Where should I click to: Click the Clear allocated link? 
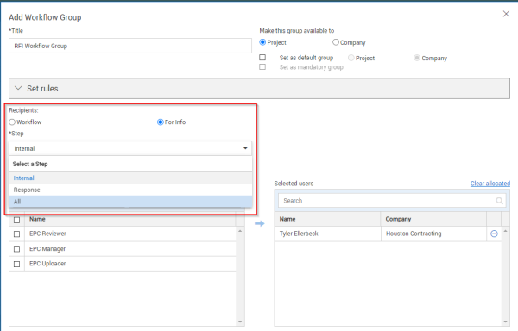(490, 184)
